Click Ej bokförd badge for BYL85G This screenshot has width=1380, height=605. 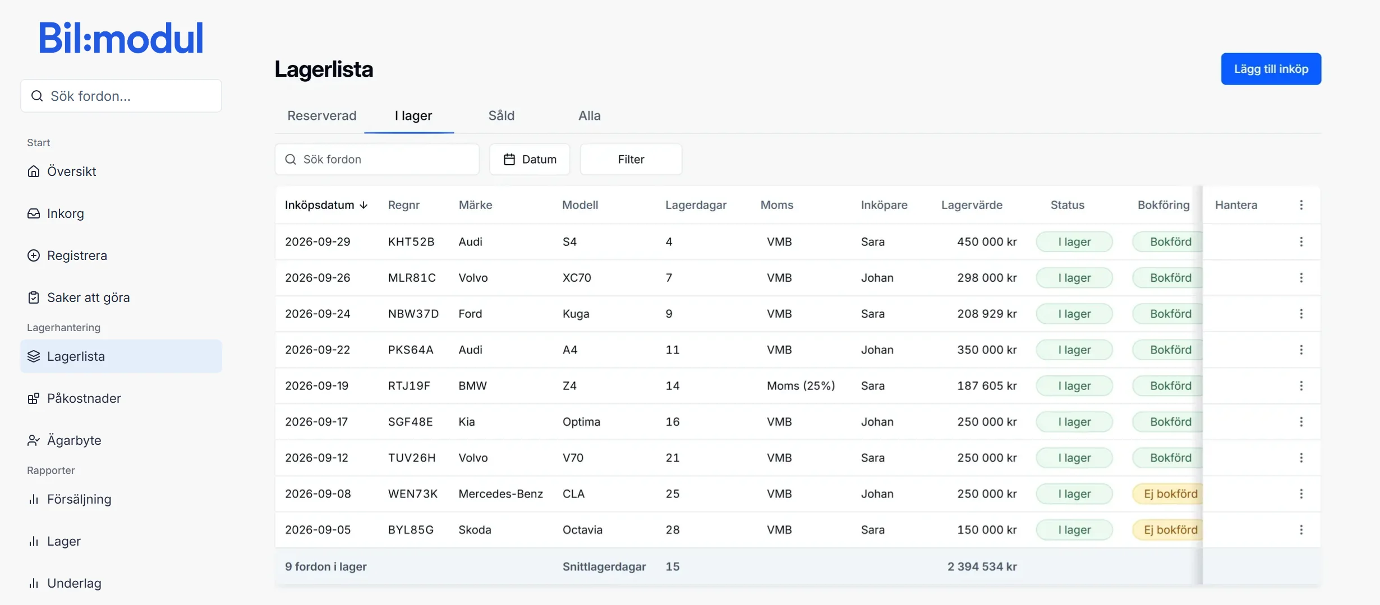[x=1167, y=530]
